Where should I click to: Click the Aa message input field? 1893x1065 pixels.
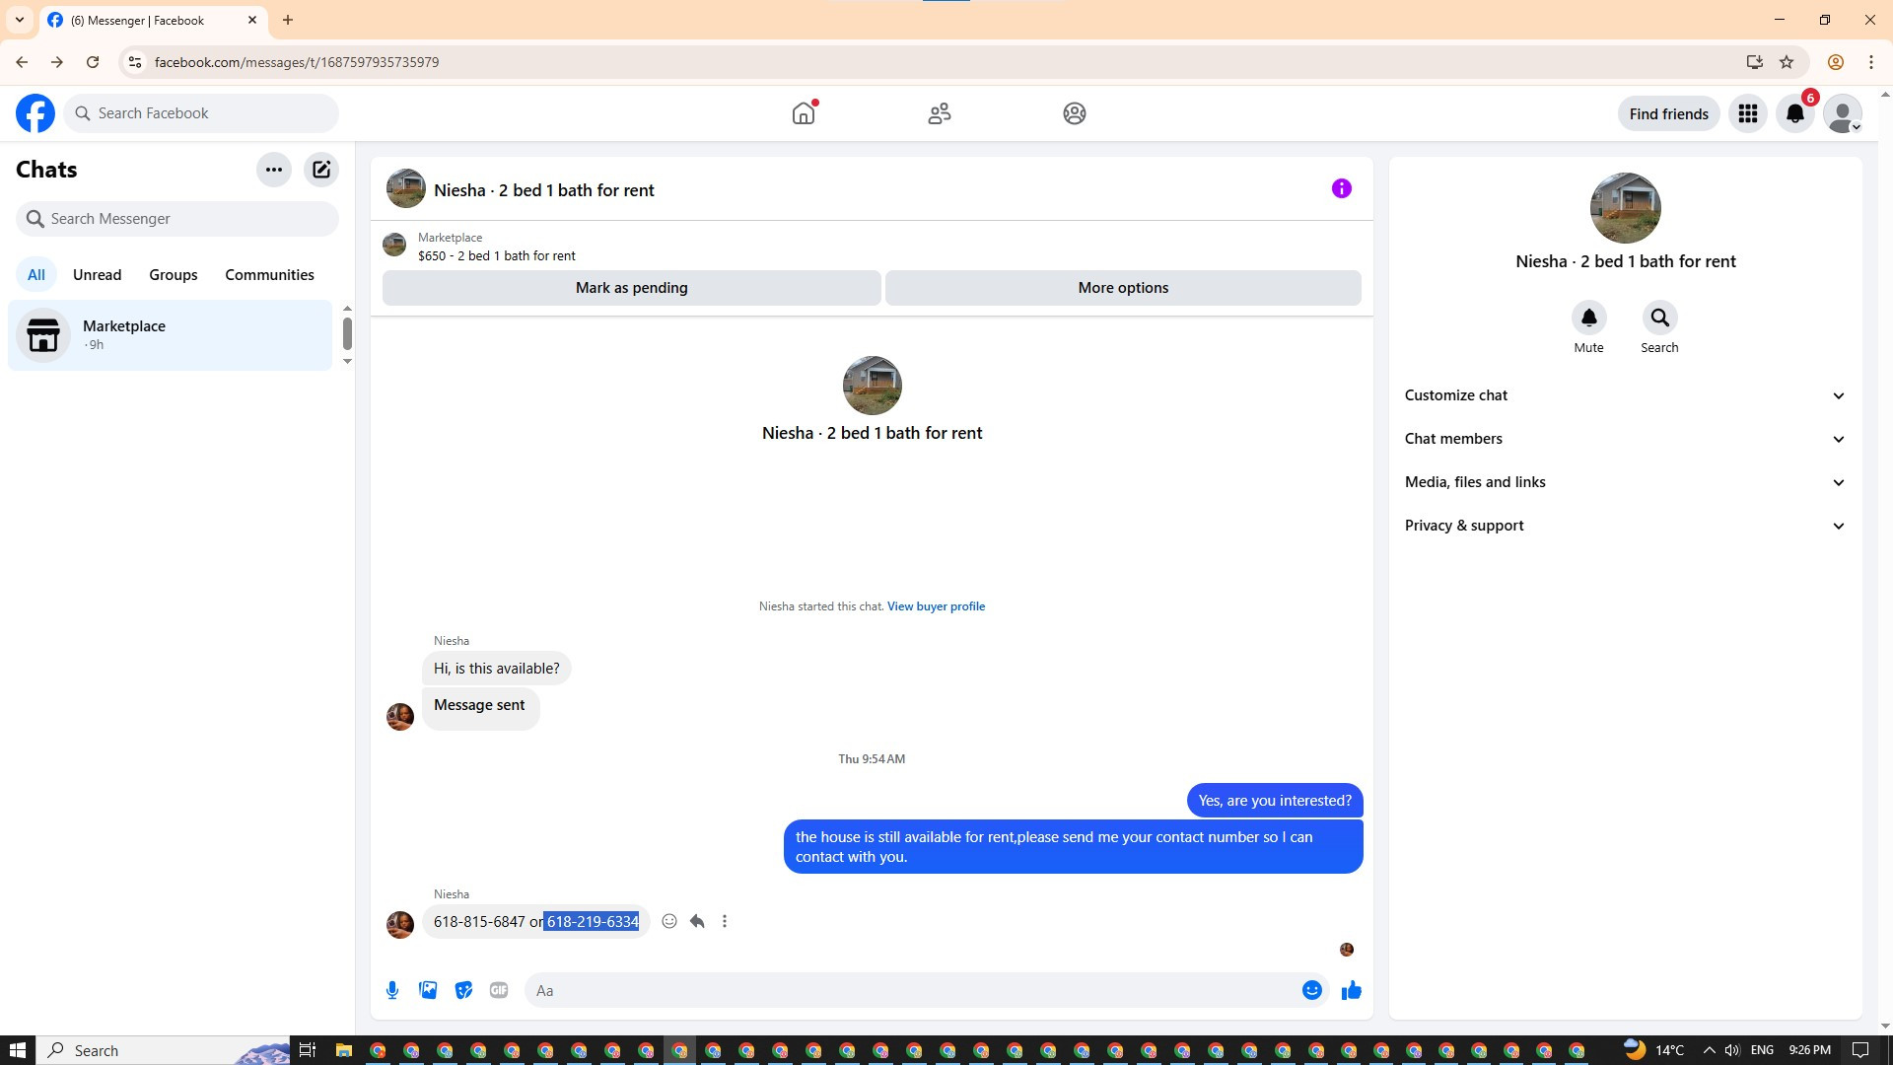click(907, 990)
